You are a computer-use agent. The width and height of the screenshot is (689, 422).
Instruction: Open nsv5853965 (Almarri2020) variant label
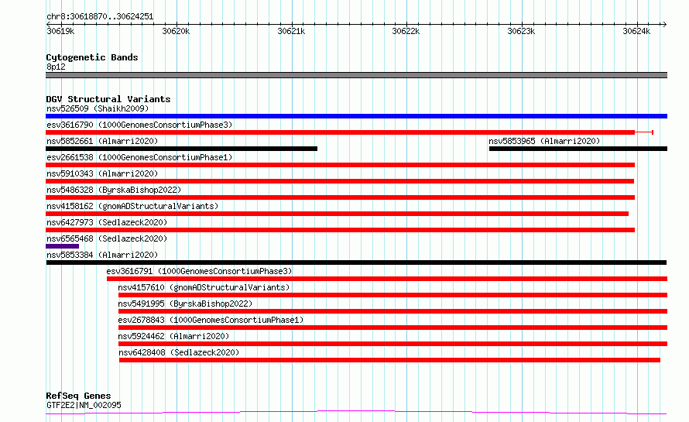coord(544,141)
